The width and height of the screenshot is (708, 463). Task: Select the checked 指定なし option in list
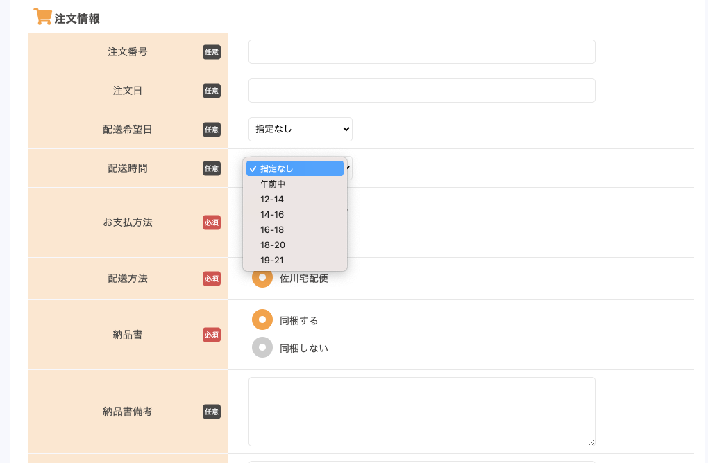295,168
